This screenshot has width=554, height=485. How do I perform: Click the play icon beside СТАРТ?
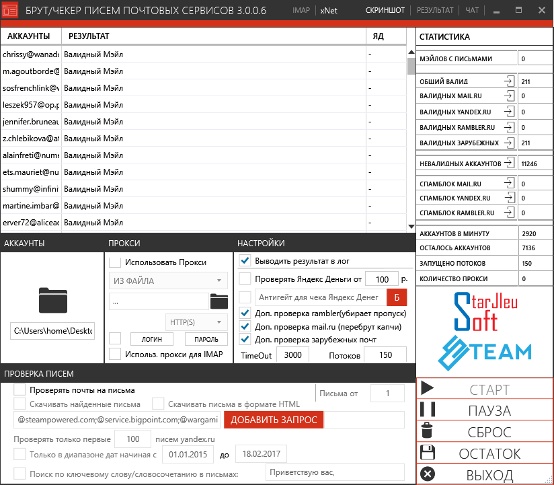(427, 389)
